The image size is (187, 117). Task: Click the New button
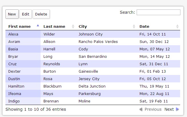(x=12, y=14)
